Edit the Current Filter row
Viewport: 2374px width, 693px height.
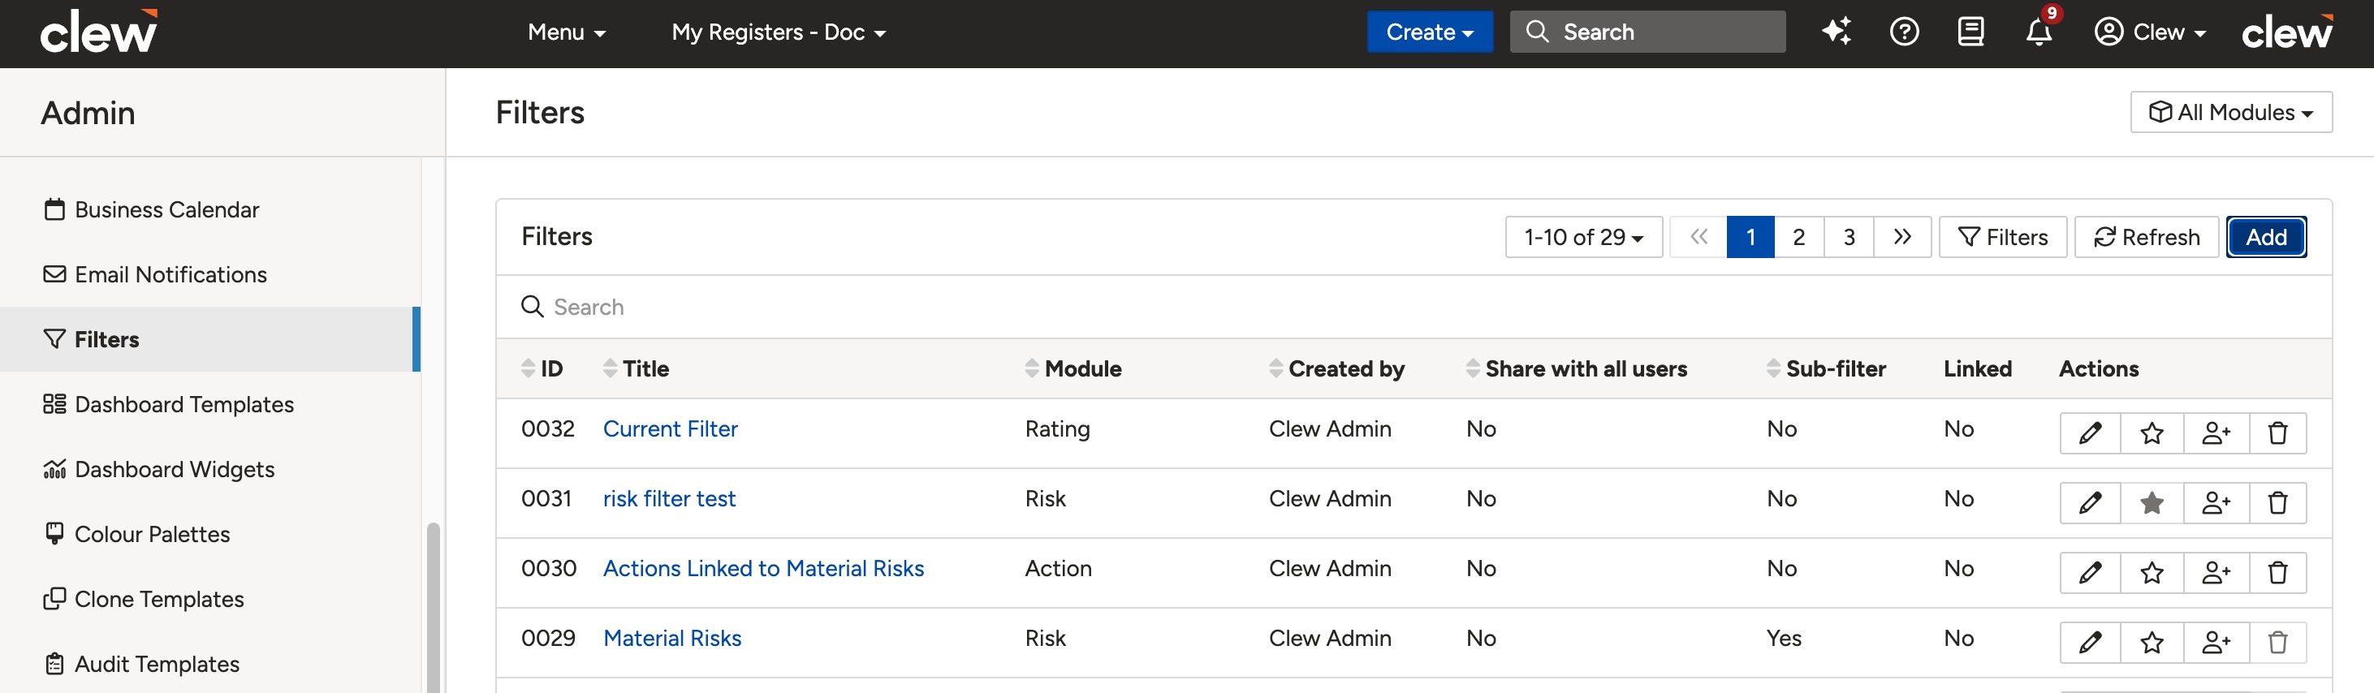click(2090, 433)
